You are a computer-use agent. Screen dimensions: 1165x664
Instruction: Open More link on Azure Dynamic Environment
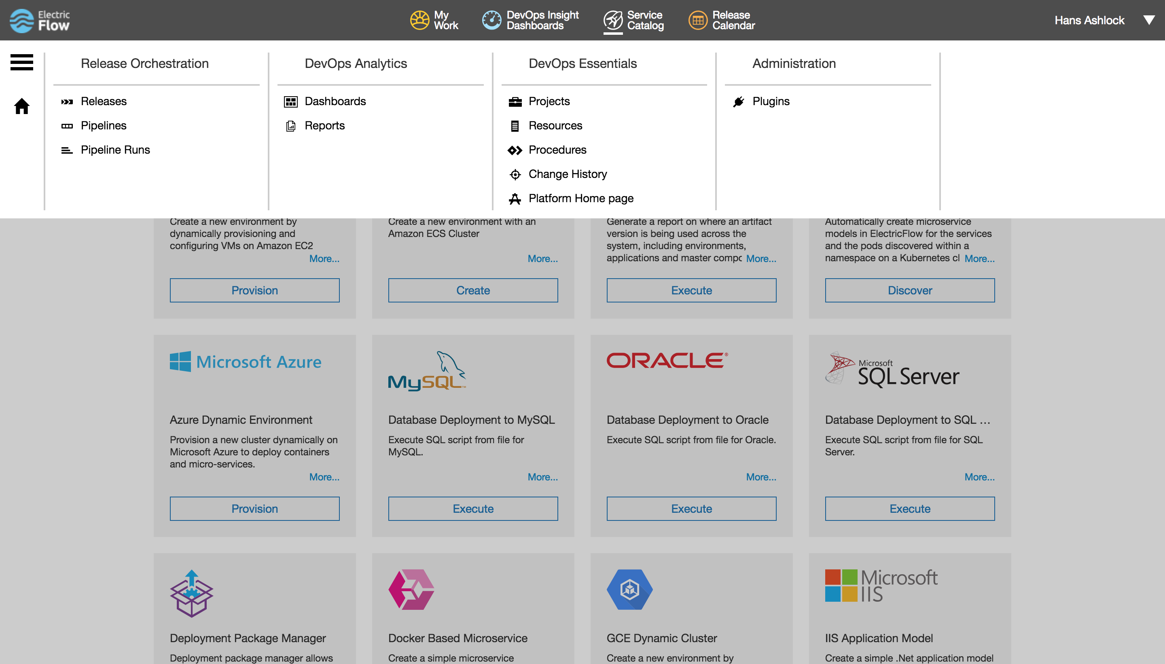pyautogui.click(x=324, y=477)
